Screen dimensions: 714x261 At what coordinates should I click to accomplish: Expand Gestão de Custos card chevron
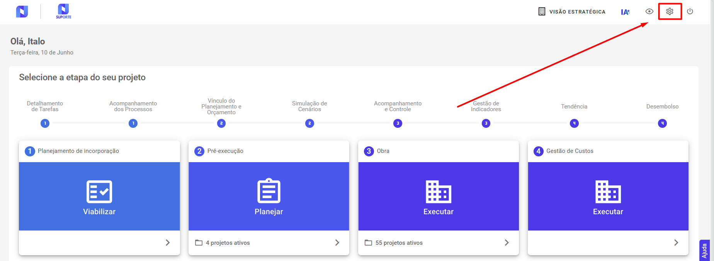pos(676,242)
